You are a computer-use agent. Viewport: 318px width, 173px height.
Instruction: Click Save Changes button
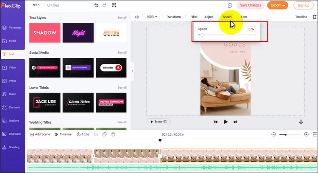(250, 5)
